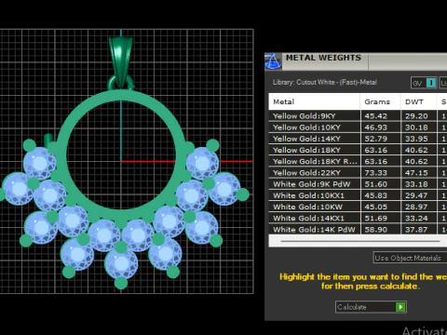Select the Yellow Gold:9KY row

pos(358,116)
